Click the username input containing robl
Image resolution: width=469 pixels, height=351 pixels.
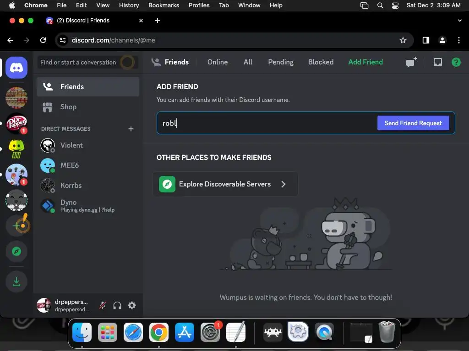coord(266,123)
